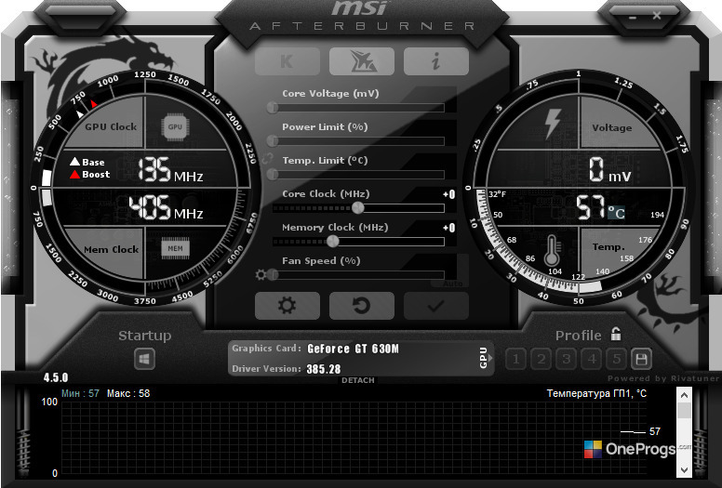The image size is (722, 488).
Task: Click the 0 mV voltage reading
Action: tap(609, 170)
